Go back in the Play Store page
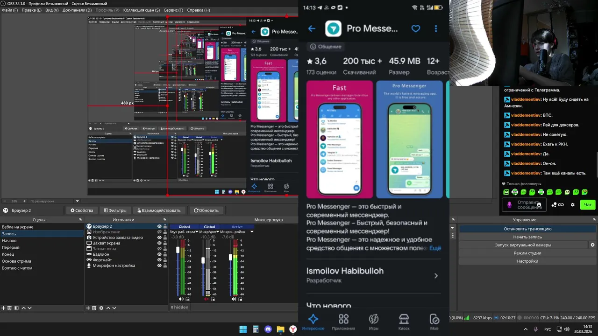This screenshot has width=598, height=336. (312, 28)
